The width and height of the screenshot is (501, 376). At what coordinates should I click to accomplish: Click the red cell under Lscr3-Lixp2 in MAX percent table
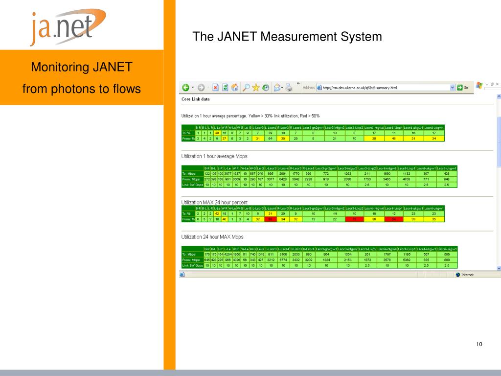click(x=354, y=219)
